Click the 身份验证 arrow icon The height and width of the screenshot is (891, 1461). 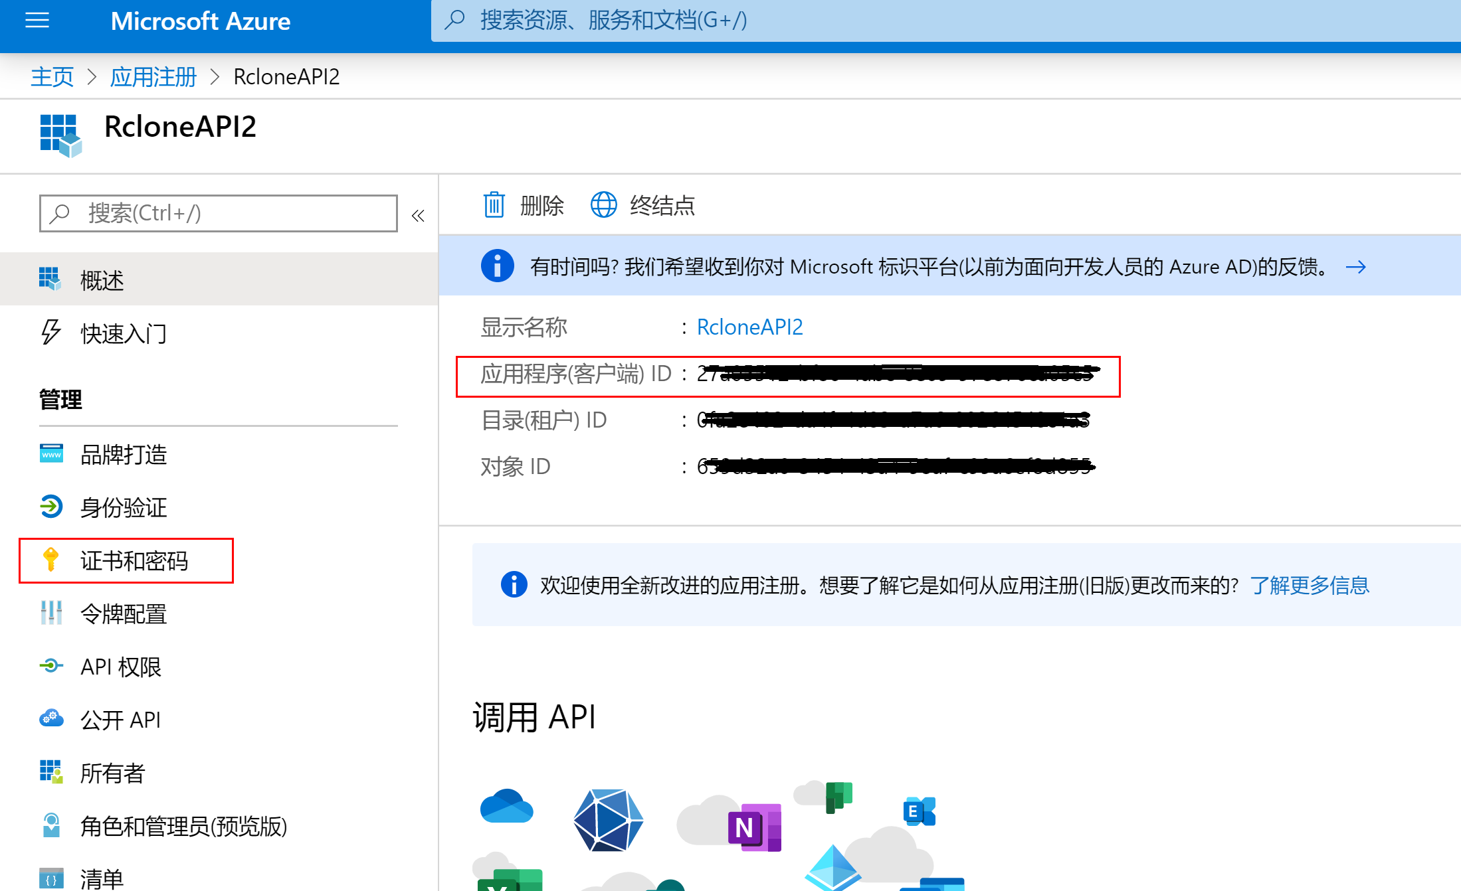(x=51, y=507)
